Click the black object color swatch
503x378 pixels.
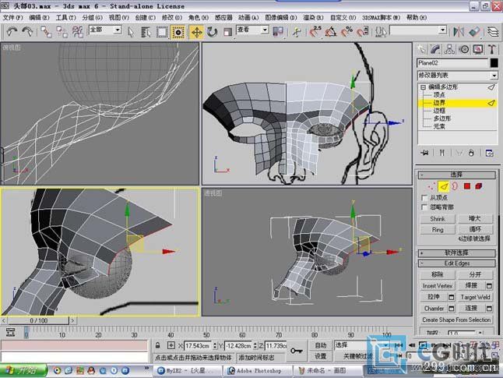pyautogui.click(x=494, y=62)
